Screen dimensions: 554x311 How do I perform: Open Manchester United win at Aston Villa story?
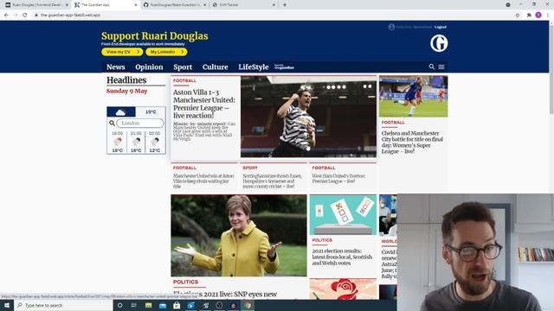click(x=203, y=181)
